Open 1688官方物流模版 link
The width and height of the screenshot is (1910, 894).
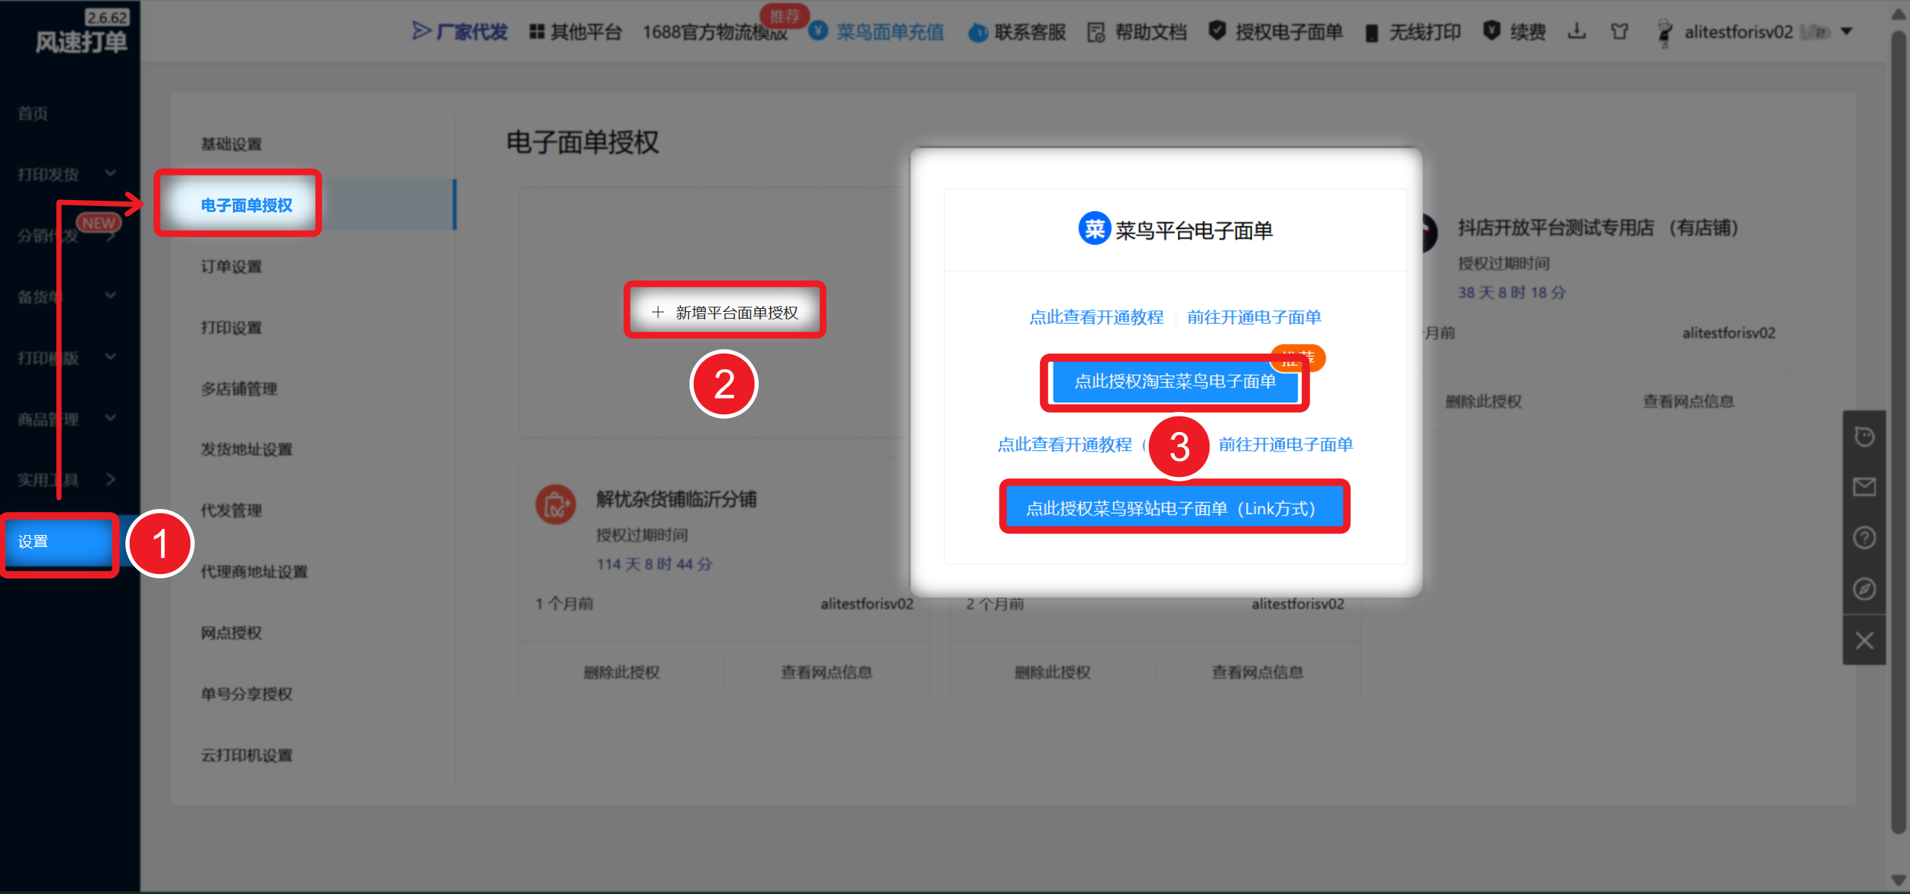pyautogui.click(x=715, y=32)
